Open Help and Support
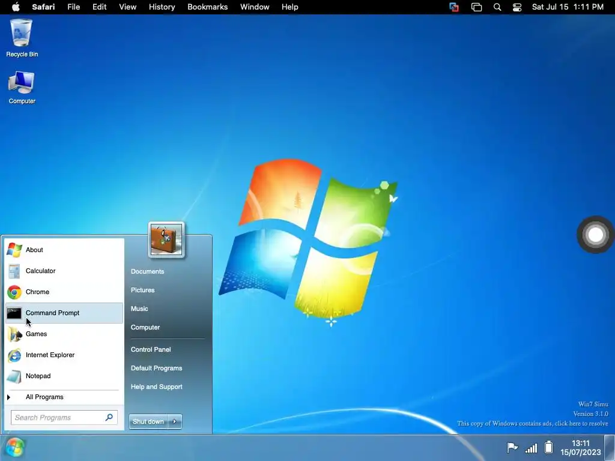Viewport: 615px width, 461px height. point(157,387)
